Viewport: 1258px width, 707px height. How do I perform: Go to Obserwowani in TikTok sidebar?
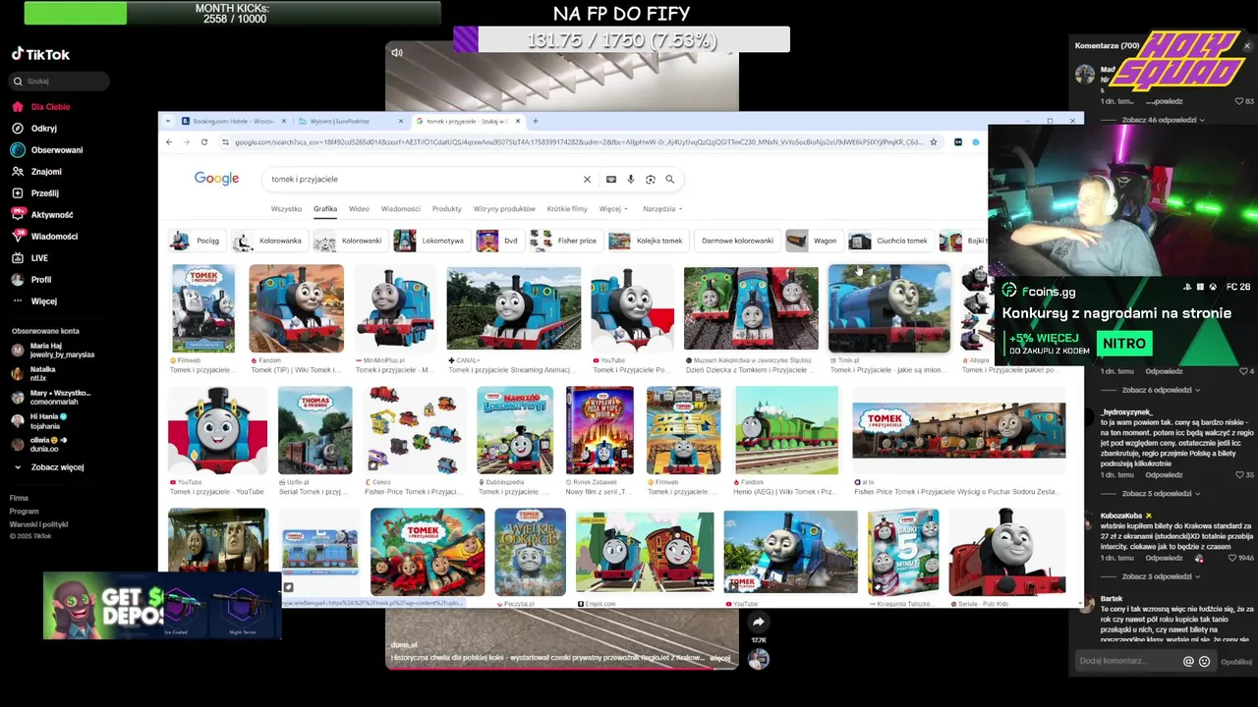coord(47,150)
